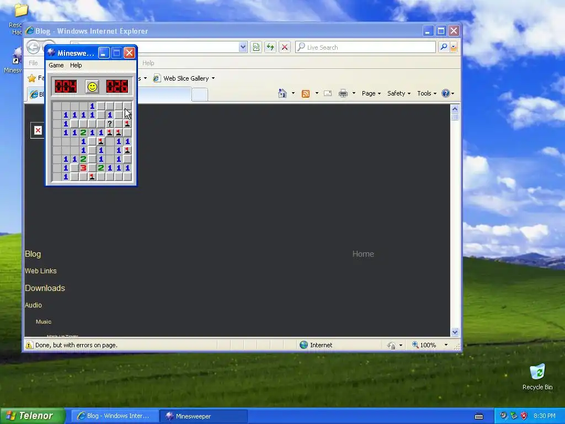Expand the Feeds dropdown arrow

tap(317, 93)
